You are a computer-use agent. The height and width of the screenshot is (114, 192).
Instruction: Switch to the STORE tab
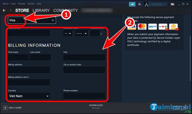22,10
